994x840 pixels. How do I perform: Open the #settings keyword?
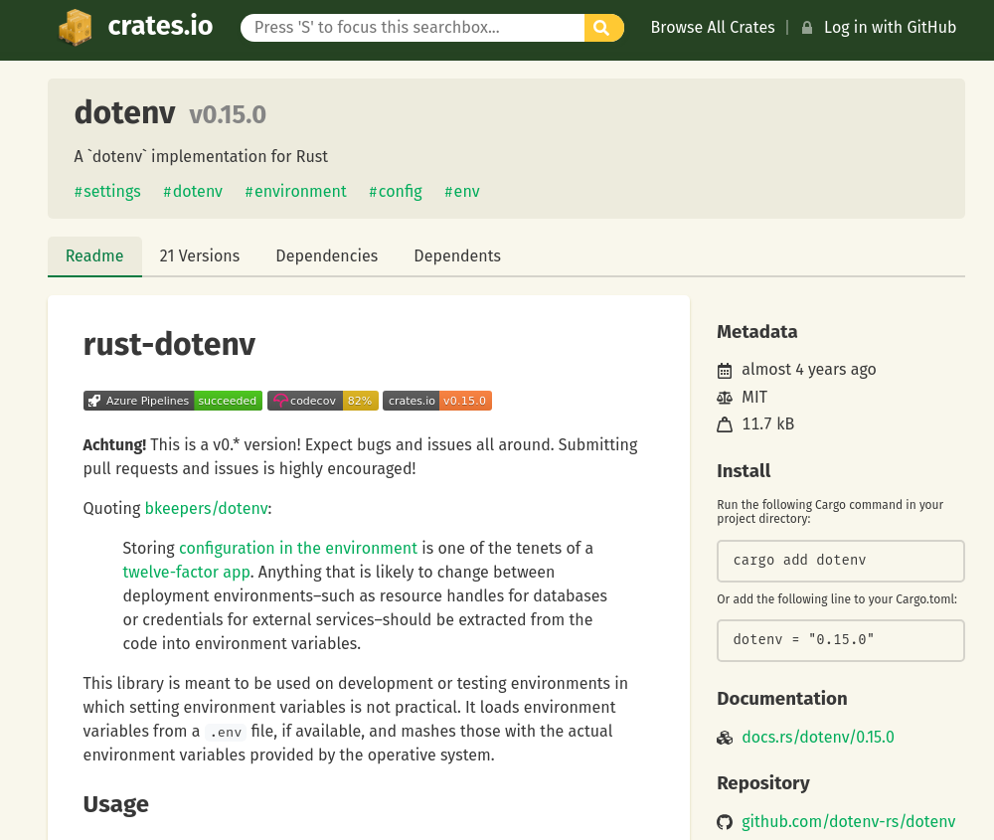click(x=107, y=192)
